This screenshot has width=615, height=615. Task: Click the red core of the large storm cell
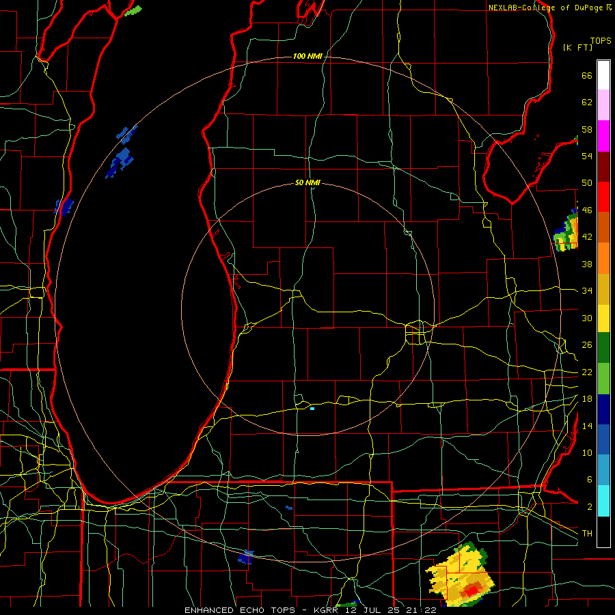[471, 590]
